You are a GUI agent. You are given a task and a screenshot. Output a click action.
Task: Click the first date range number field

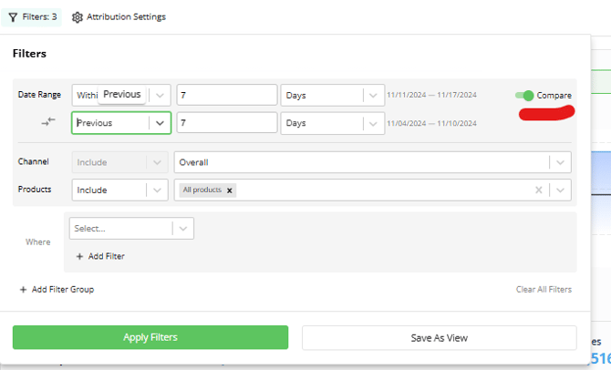tap(226, 95)
